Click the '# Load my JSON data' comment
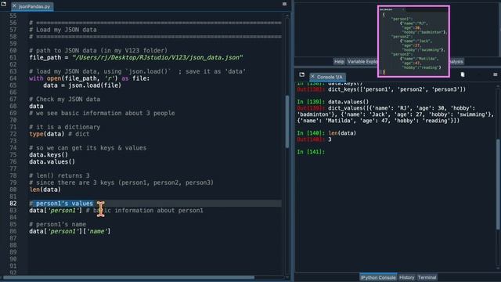This screenshot has height=282, width=501. tap(63, 30)
